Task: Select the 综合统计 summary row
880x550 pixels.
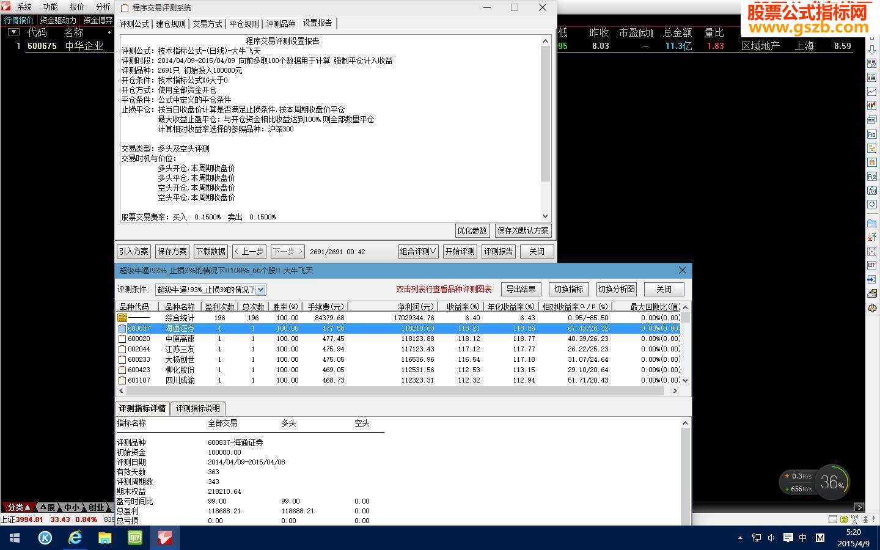Action: [398, 318]
